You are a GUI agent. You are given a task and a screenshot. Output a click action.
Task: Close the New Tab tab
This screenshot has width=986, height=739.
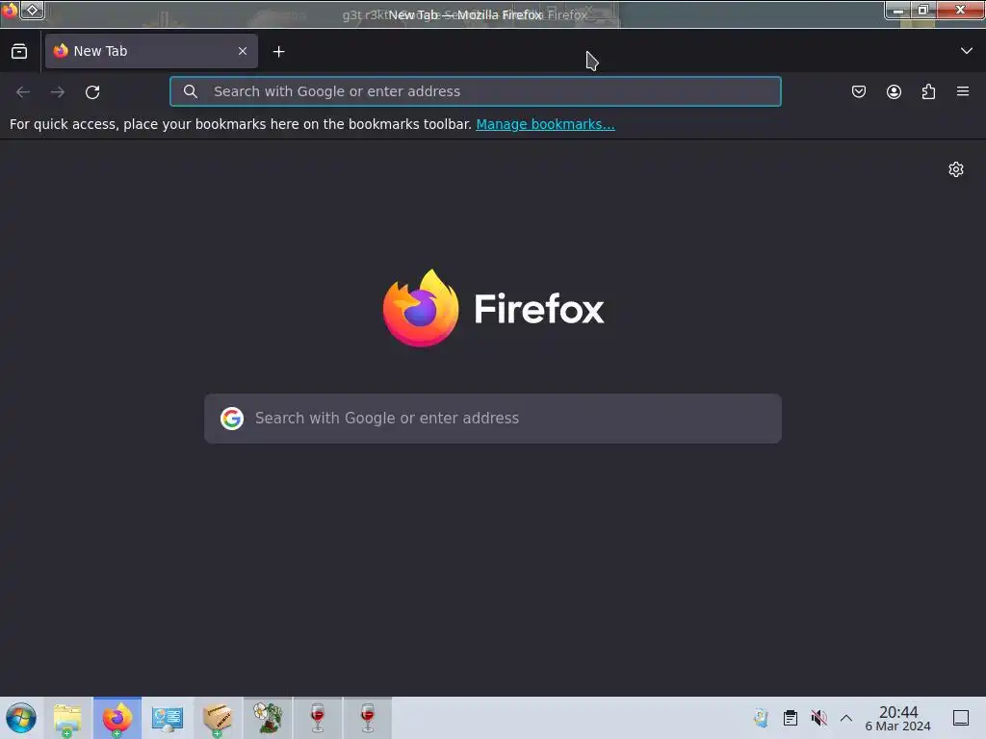243,51
